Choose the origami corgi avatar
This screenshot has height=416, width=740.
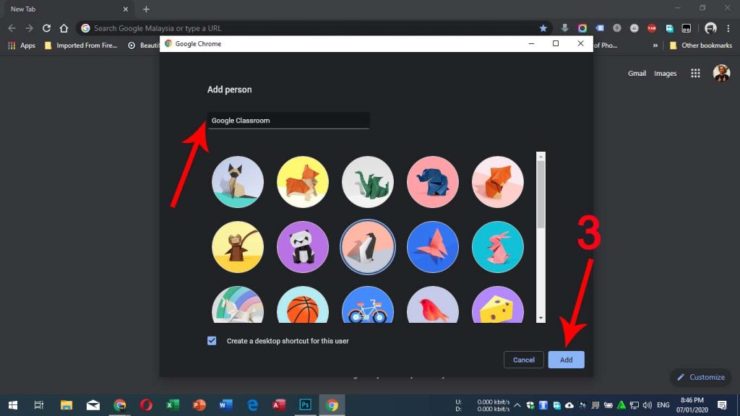pyautogui.click(x=303, y=182)
